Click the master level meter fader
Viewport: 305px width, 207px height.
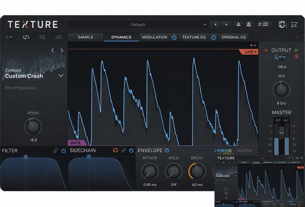point(281,133)
